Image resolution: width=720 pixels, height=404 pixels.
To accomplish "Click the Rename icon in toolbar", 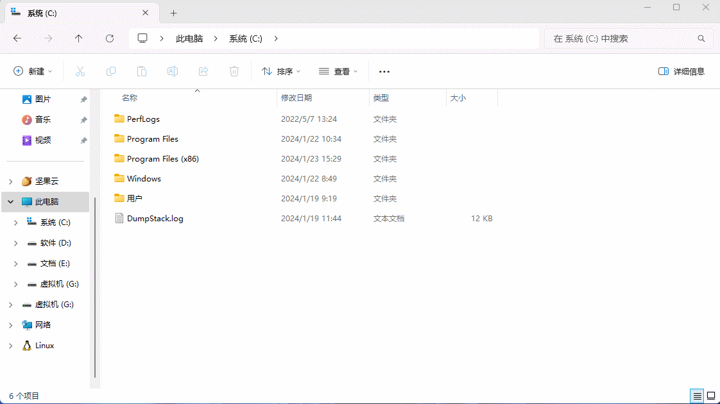I will click(173, 71).
